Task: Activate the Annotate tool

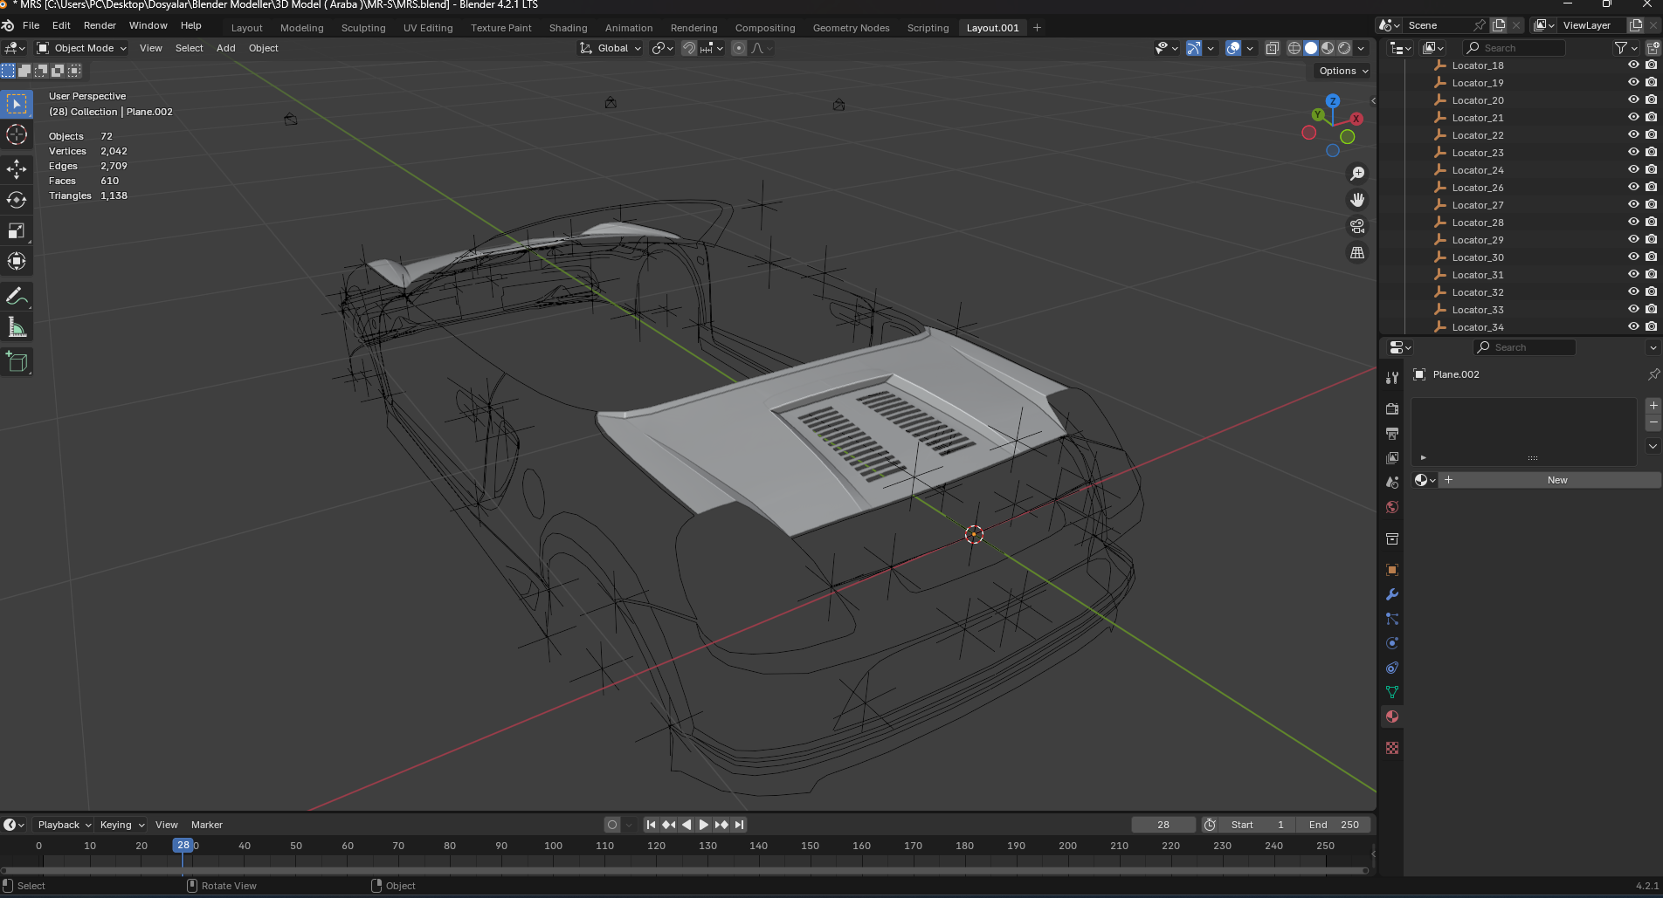Action: (x=17, y=297)
